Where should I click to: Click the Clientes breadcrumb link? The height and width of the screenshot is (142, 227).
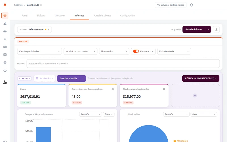click(x=18, y=5)
